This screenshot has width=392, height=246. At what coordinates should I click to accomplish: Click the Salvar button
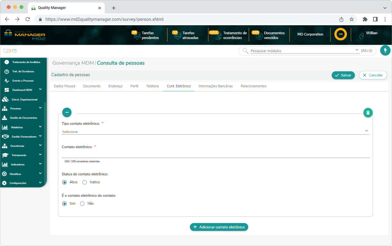pyautogui.click(x=343, y=75)
